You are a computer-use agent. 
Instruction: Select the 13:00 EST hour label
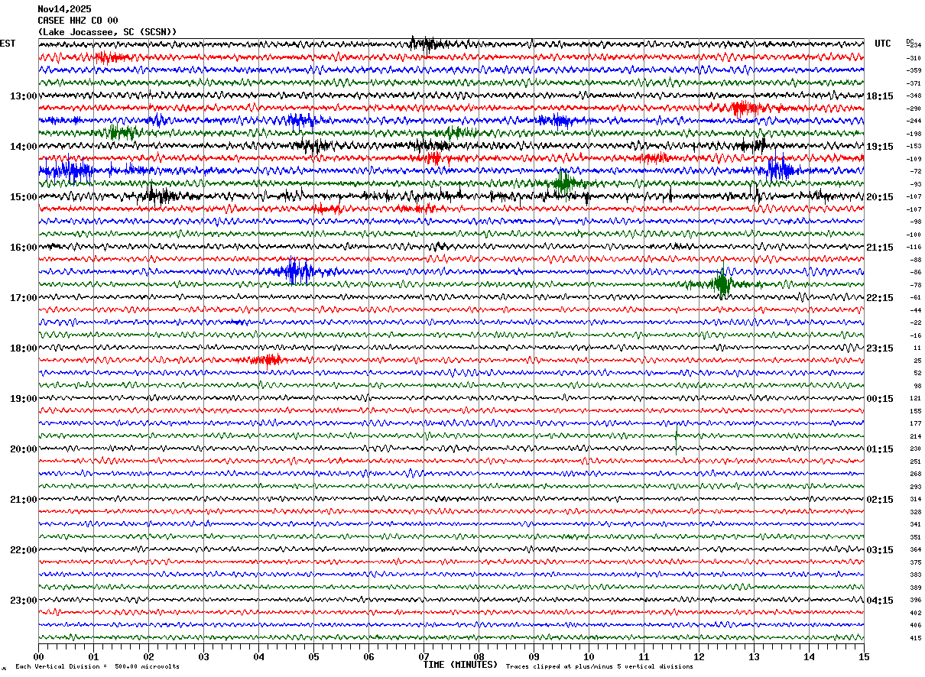click(24, 96)
